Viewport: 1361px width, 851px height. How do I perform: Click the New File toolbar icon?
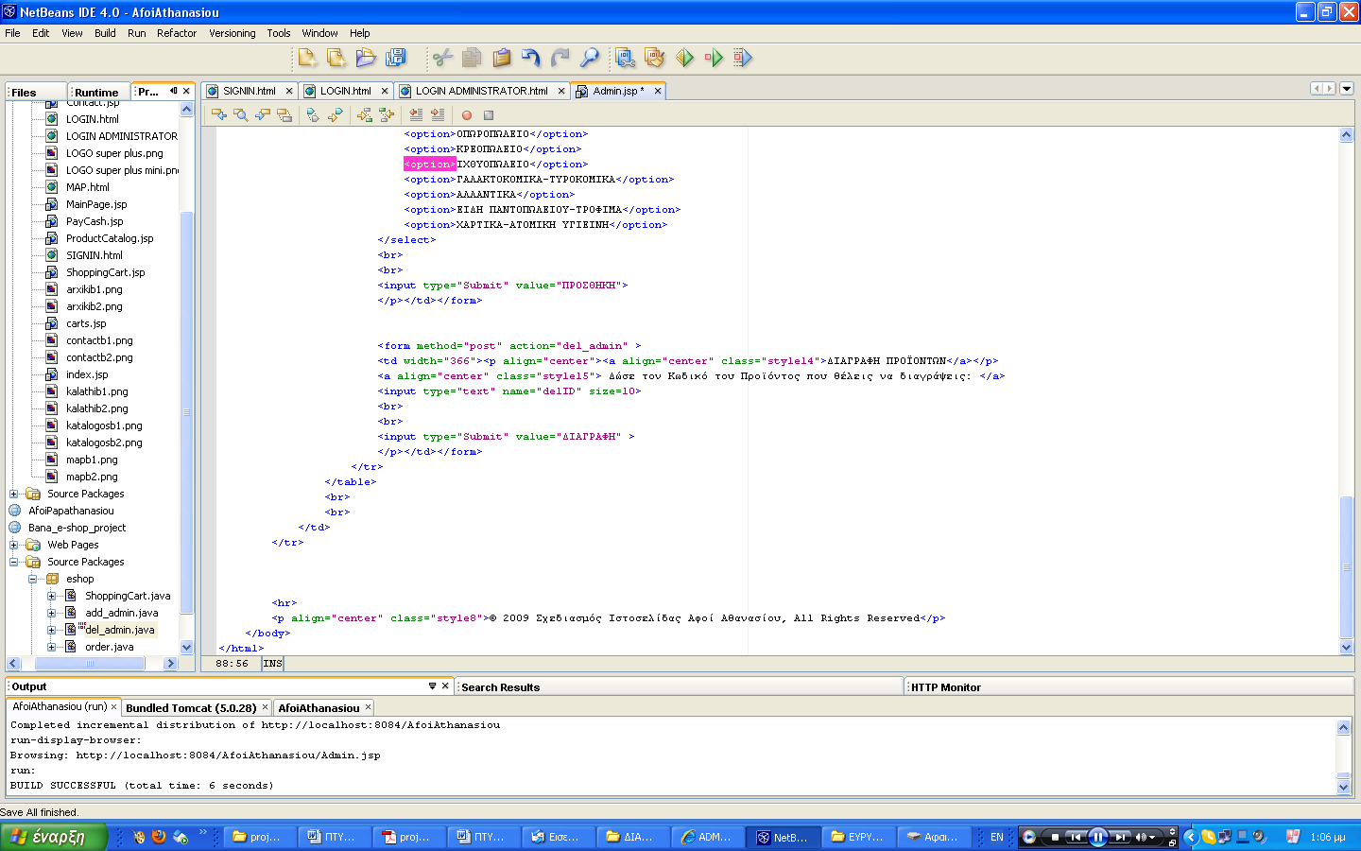(307, 58)
